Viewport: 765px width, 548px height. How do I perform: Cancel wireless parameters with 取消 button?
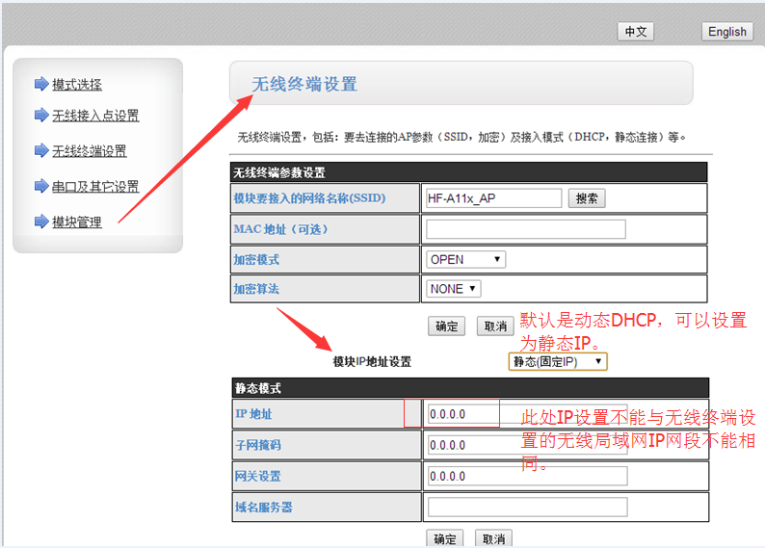[495, 326]
